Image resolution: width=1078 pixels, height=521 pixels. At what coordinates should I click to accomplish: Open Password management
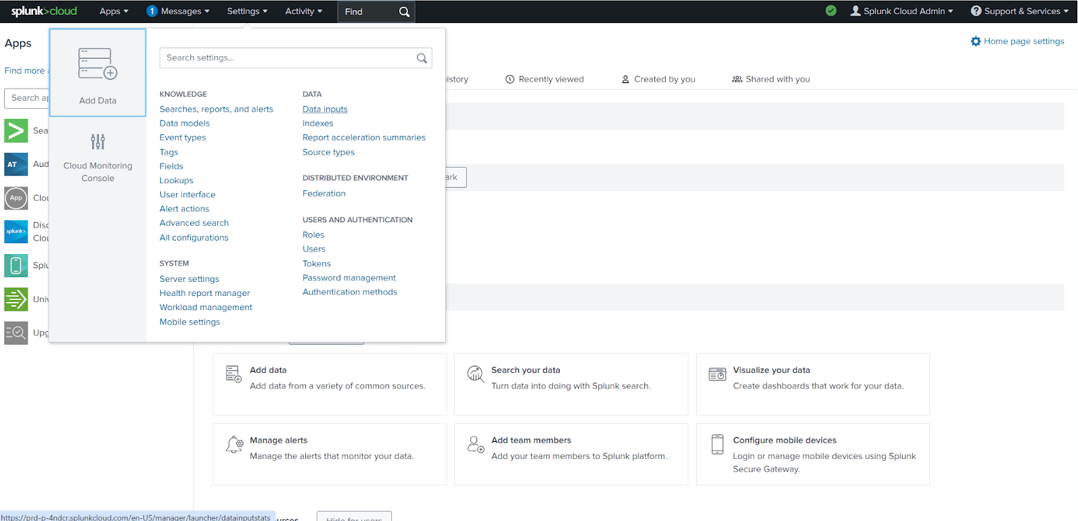click(349, 278)
